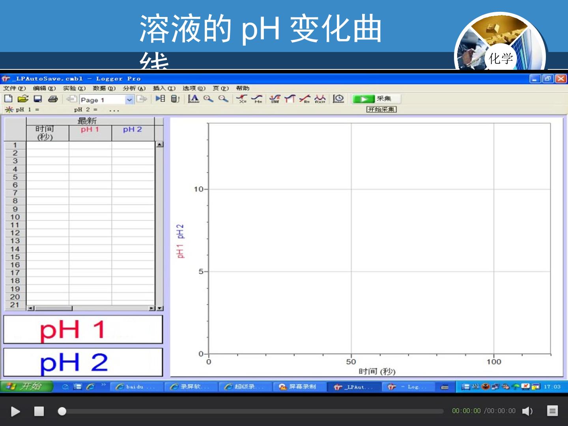Click the video play button
568x426 pixels.
(x=15, y=411)
